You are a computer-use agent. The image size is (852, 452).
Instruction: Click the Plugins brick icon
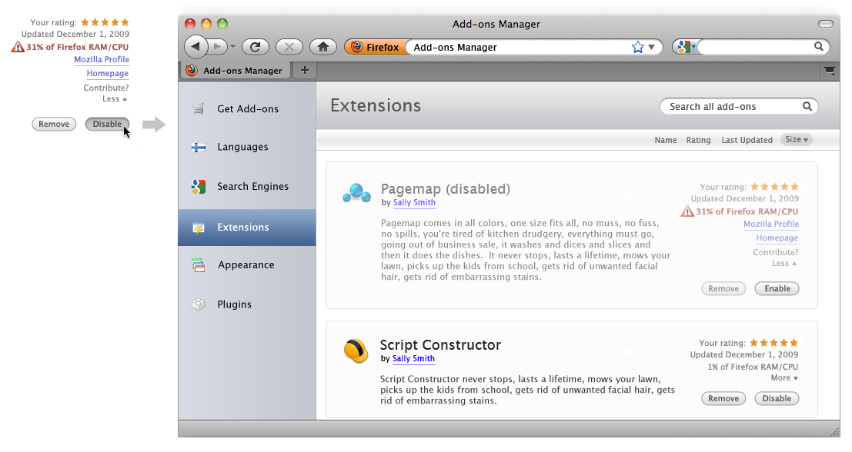199,304
